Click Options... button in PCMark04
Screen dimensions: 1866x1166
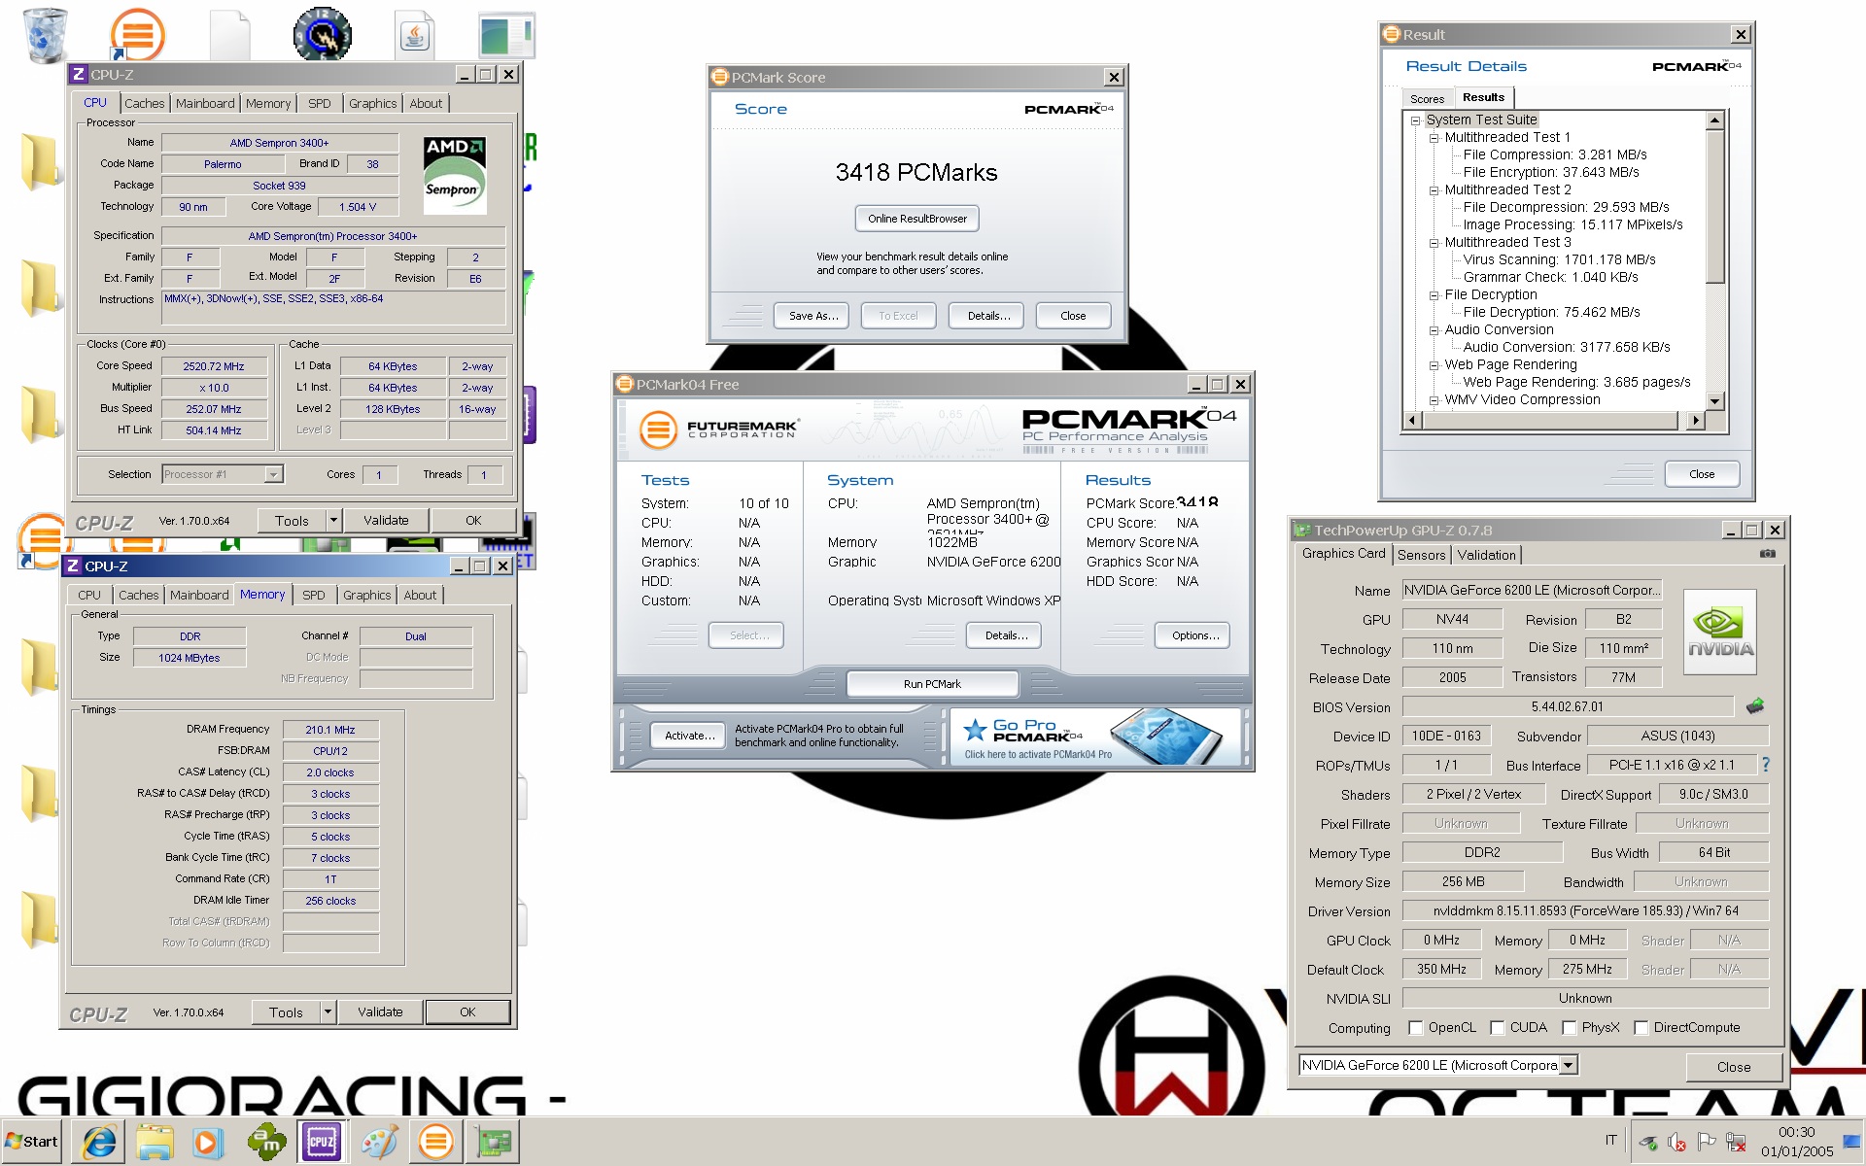[1192, 635]
